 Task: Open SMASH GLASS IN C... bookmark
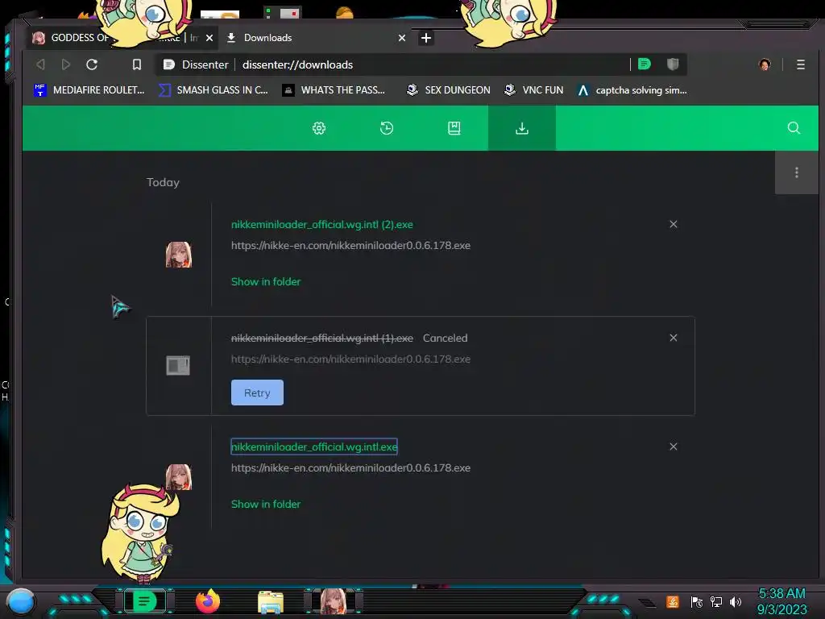214,90
